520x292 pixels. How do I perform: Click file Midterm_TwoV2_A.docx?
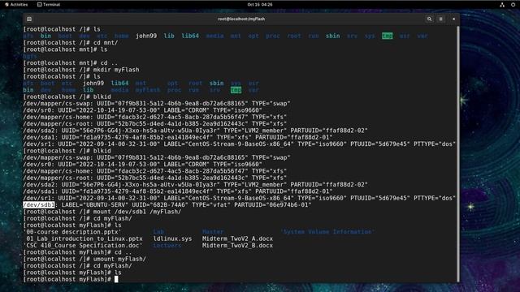(x=237, y=238)
